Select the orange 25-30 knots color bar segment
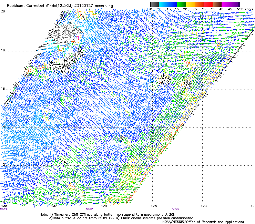Image resolution: width=255 pixels, height=224 pixels. click(x=199, y=4)
